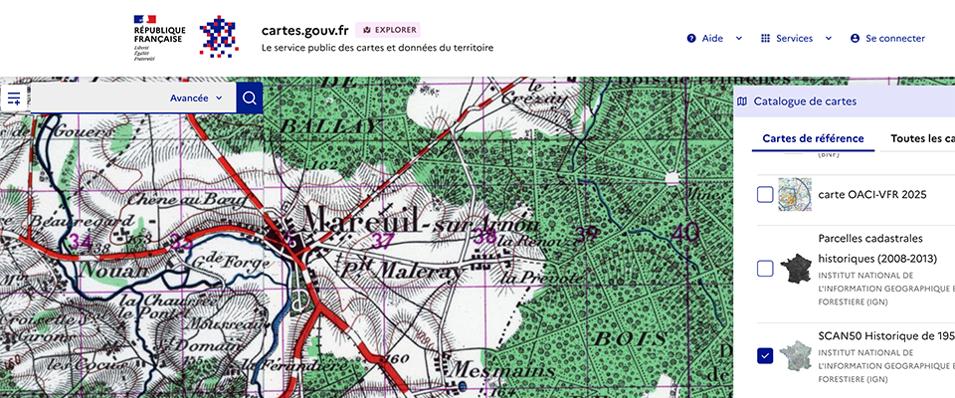Uncheck the SCAN50 Historique layer checkbox
This screenshot has width=955, height=398.
click(765, 355)
